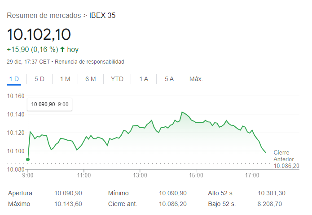Click the chart peak near 14:30
This screenshot has height=215, width=312.
pyautogui.click(x=182, y=112)
